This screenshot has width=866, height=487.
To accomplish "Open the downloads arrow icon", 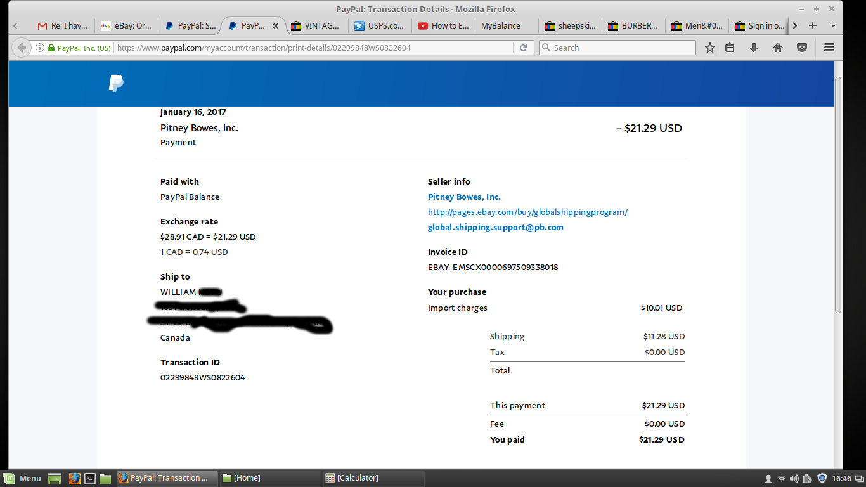I will [x=754, y=48].
